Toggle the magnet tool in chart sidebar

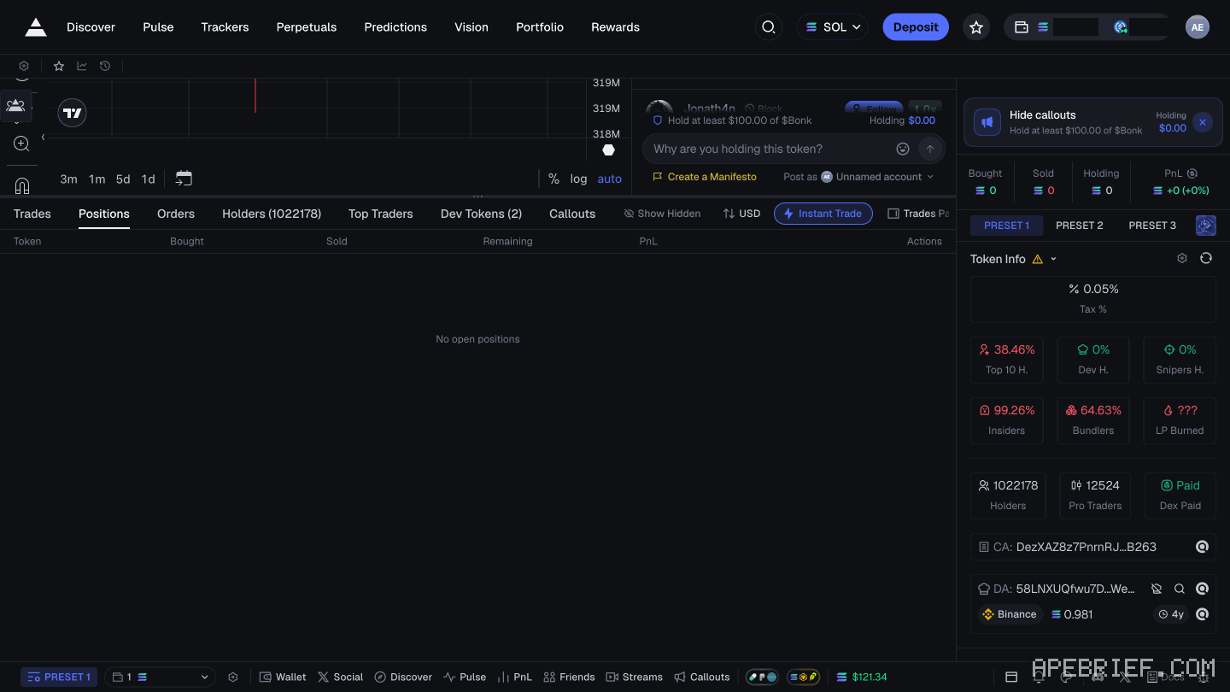click(22, 185)
